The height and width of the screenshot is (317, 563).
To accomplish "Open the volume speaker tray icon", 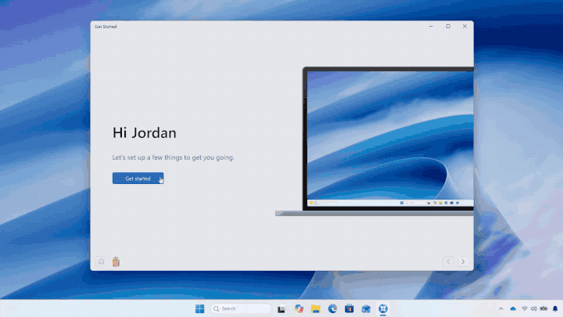I will click(x=534, y=308).
